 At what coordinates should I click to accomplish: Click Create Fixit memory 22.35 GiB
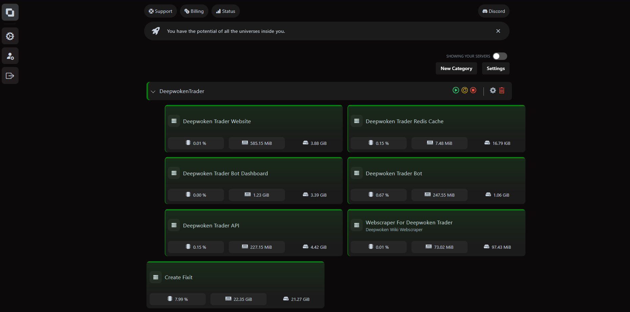239,299
